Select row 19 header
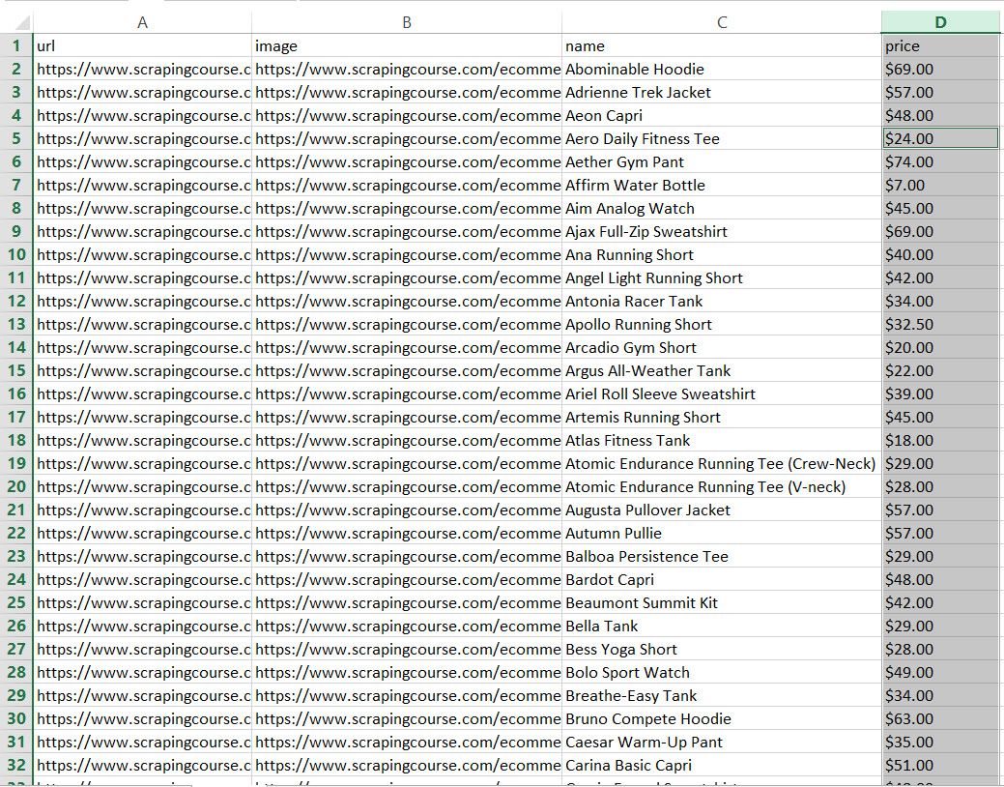The height and width of the screenshot is (787, 1004). (x=16, y=463)
